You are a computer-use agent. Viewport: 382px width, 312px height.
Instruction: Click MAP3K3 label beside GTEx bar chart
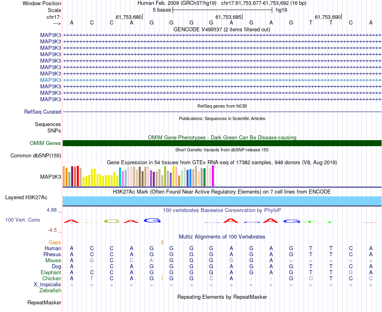tap(51, 177)
